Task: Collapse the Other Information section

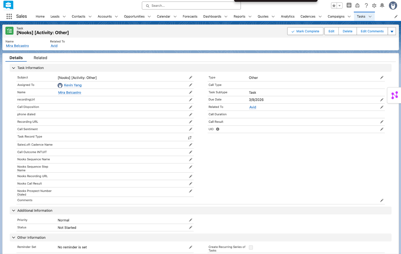Action: pos(14,237)
